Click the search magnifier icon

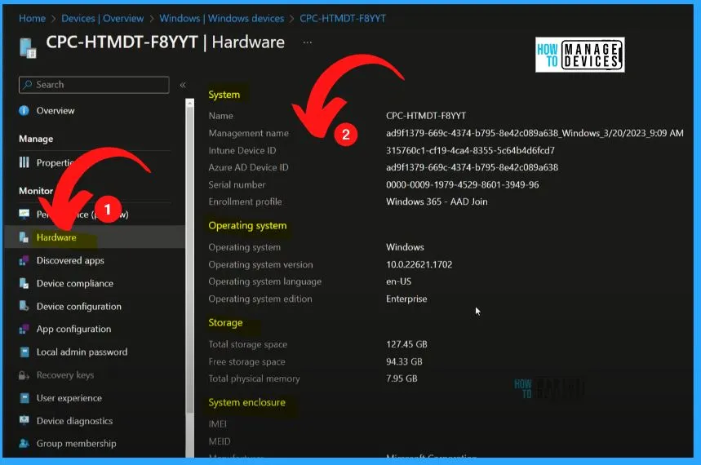coord(28,85)
